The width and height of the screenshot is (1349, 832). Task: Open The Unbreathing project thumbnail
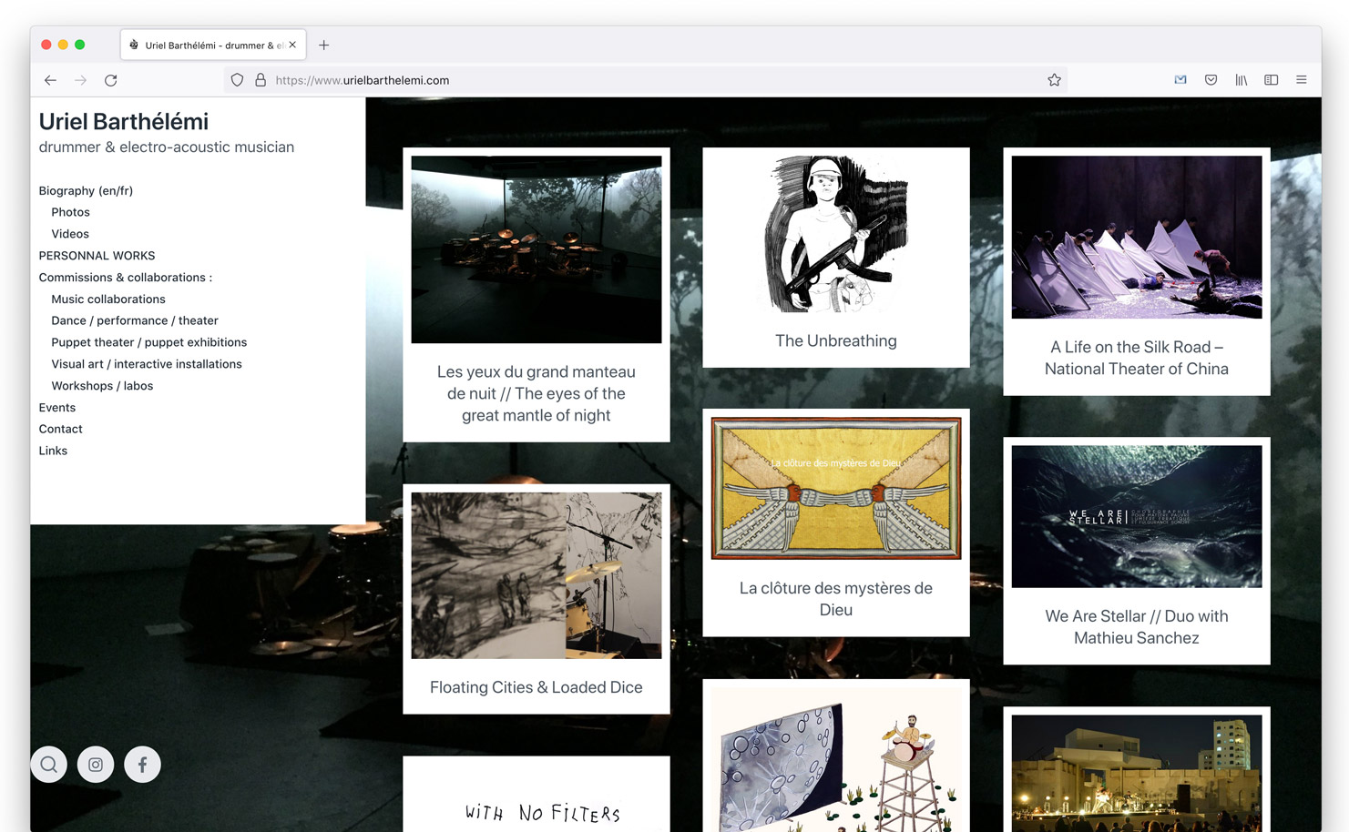[835, 234]
